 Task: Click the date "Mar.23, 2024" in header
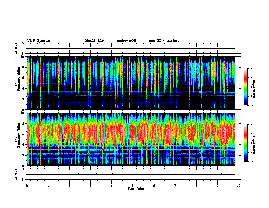(95, 41)
